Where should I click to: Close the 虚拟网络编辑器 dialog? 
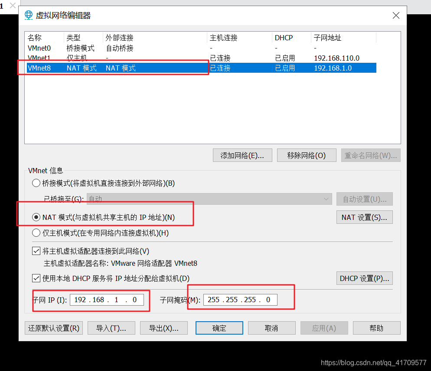tap(396, 15)
